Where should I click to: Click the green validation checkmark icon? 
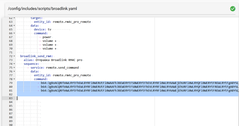(x=233, y=9)
